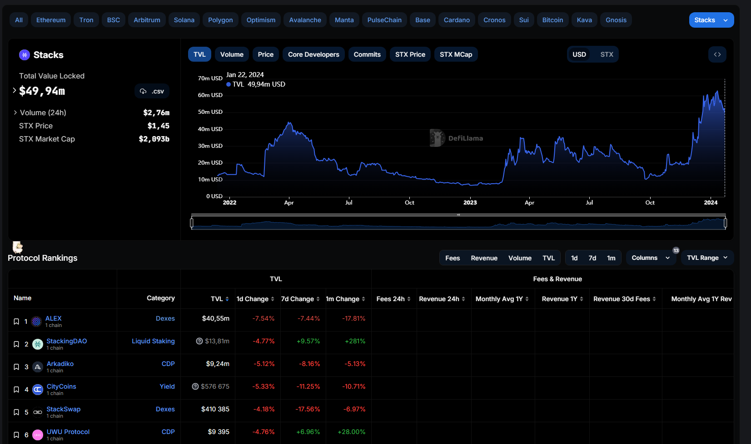Click the StackSwap protocol logo
Screen dimensions: 751x444
[x=38, y=412]
